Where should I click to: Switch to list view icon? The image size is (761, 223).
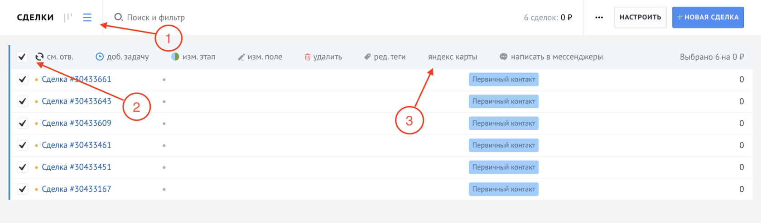pos(87,18)
